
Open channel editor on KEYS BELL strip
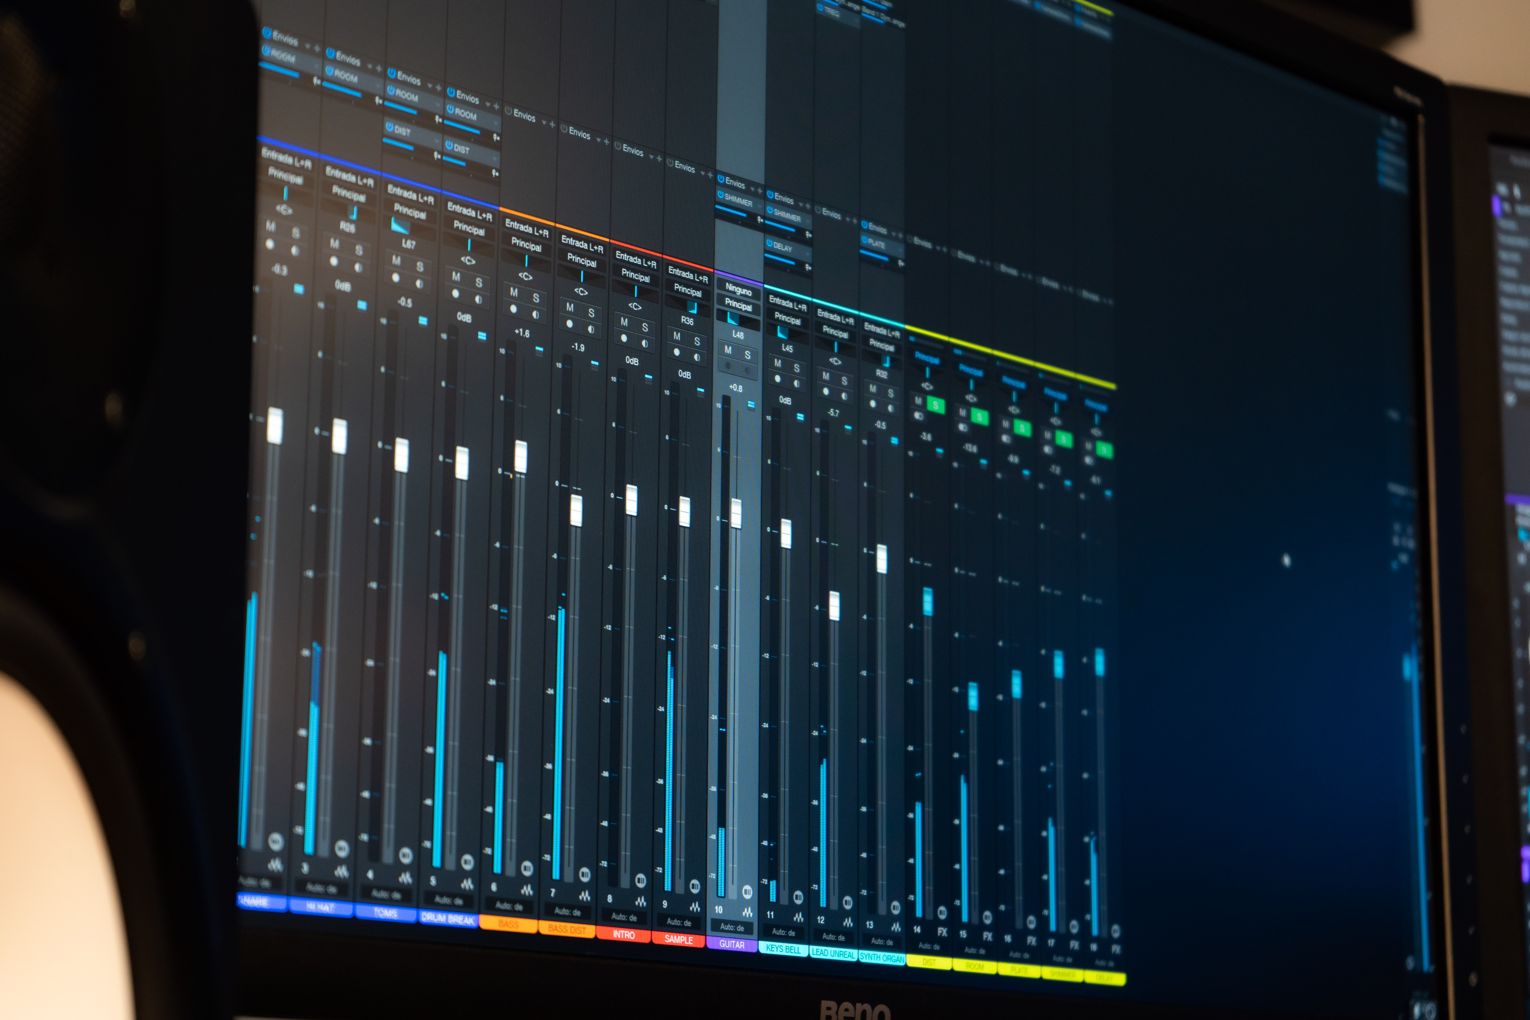[798, 898]
